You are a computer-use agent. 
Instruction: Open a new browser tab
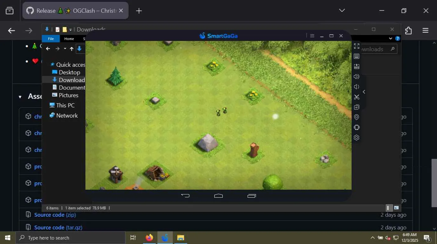(139, 11)
